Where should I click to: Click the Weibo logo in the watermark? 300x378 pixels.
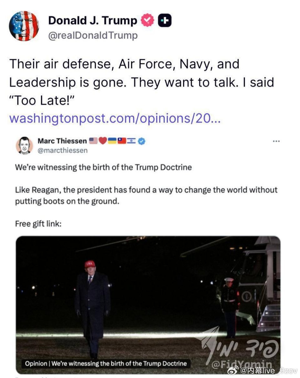[x=232, y=371]
